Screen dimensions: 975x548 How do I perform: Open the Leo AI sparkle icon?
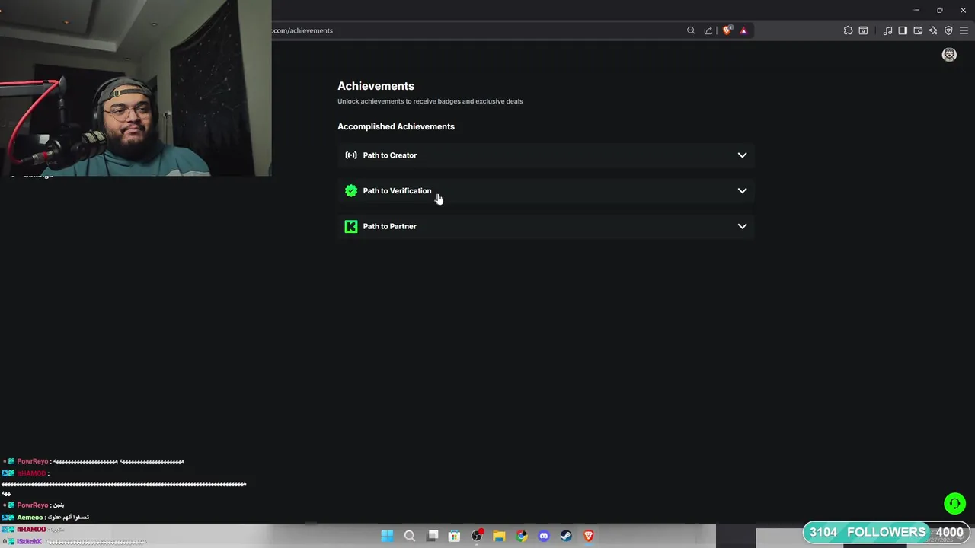click(x=933, y=30)
